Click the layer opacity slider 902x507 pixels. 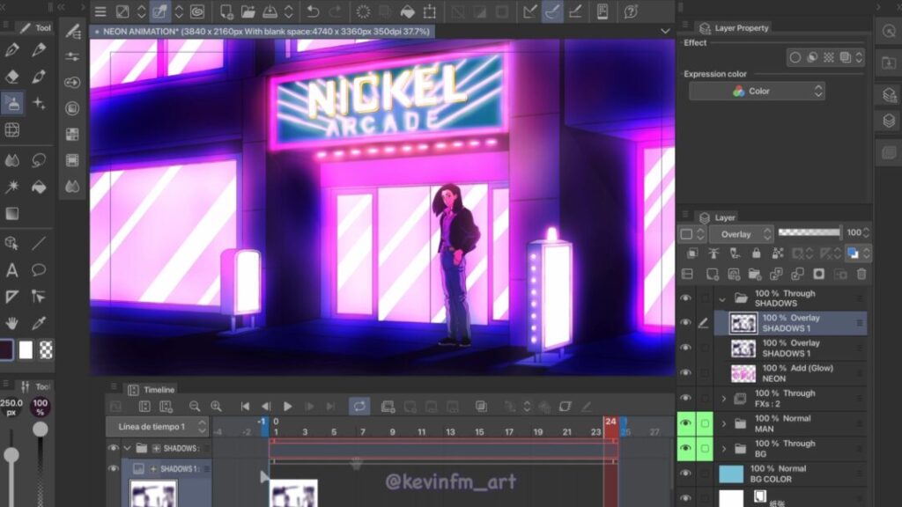(810, 233)
